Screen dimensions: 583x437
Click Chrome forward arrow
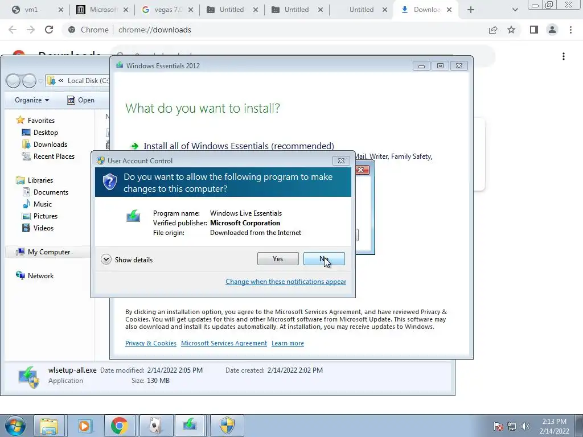(31, 30)
